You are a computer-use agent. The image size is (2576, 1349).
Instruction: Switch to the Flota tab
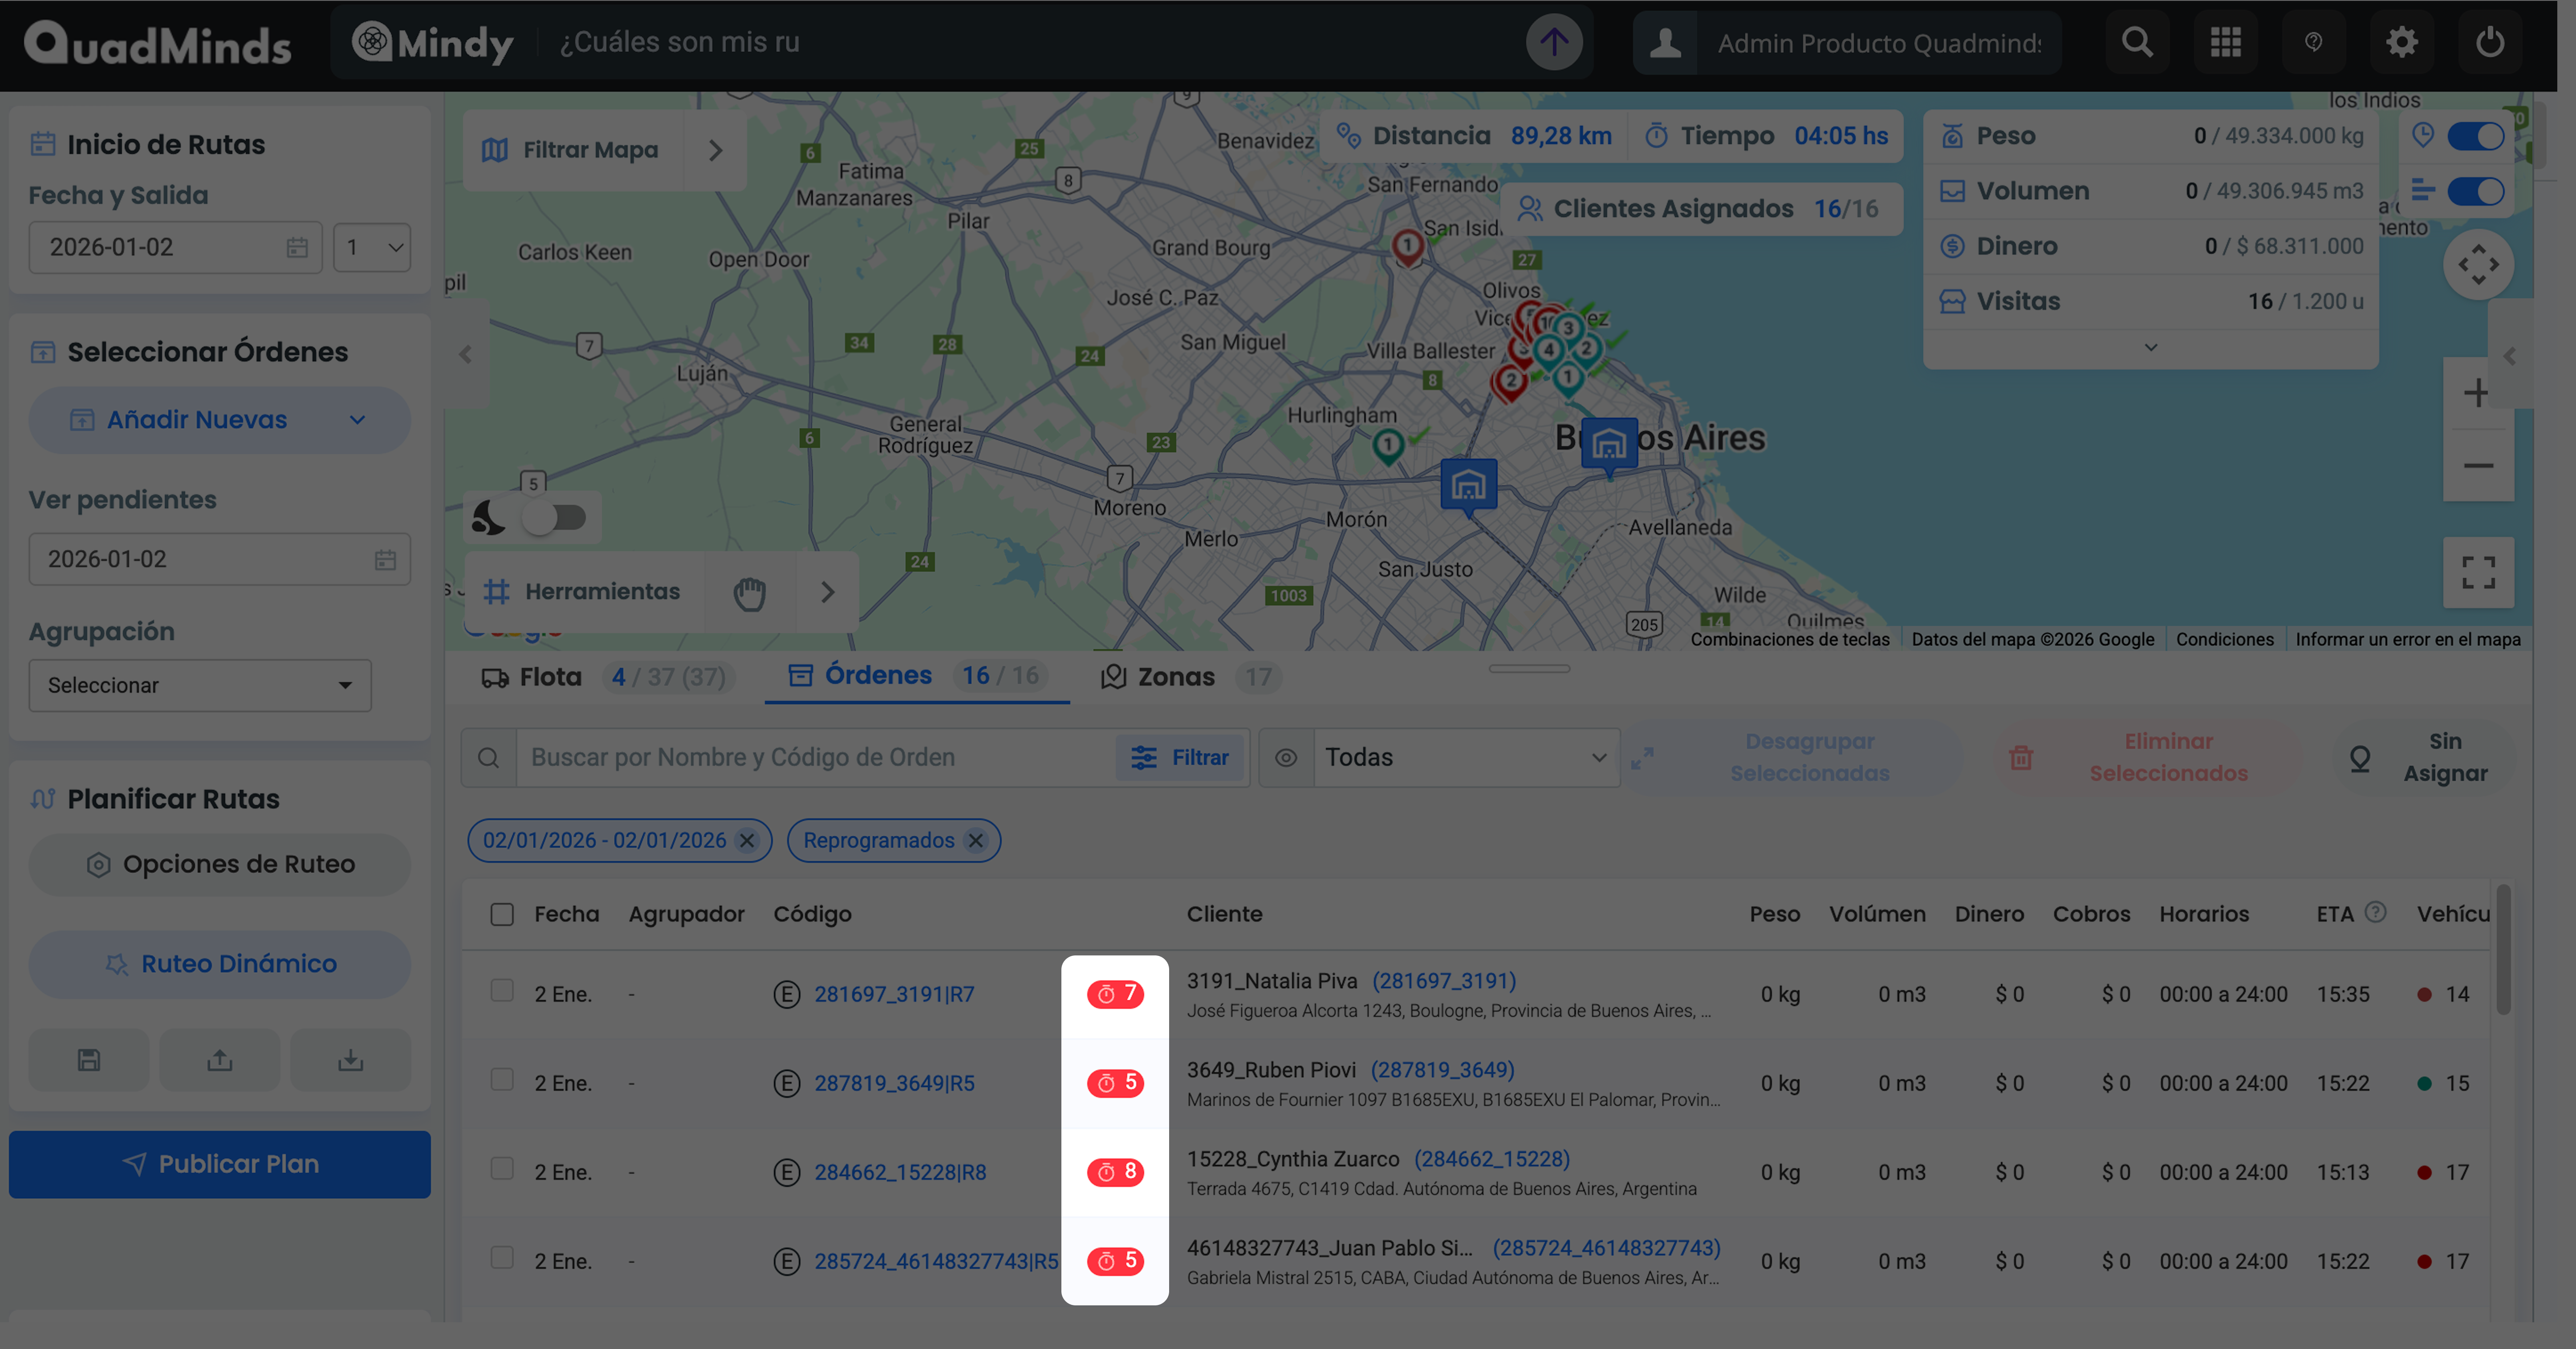point(550,677)
